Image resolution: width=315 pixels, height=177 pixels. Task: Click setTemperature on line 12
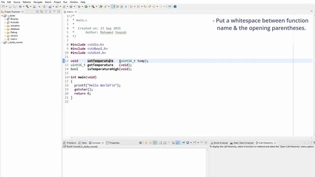coord(100,61)
